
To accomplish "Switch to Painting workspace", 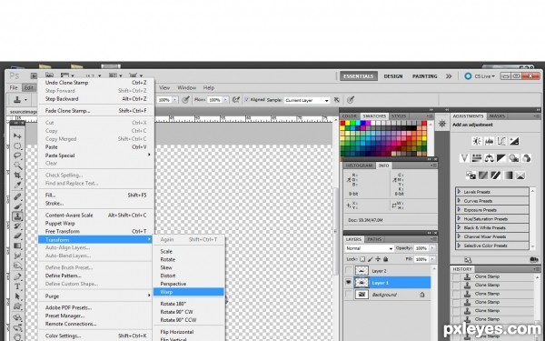I will 425,76.
